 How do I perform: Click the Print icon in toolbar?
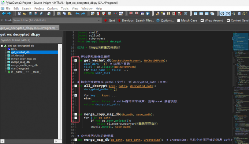pos(49,14)
